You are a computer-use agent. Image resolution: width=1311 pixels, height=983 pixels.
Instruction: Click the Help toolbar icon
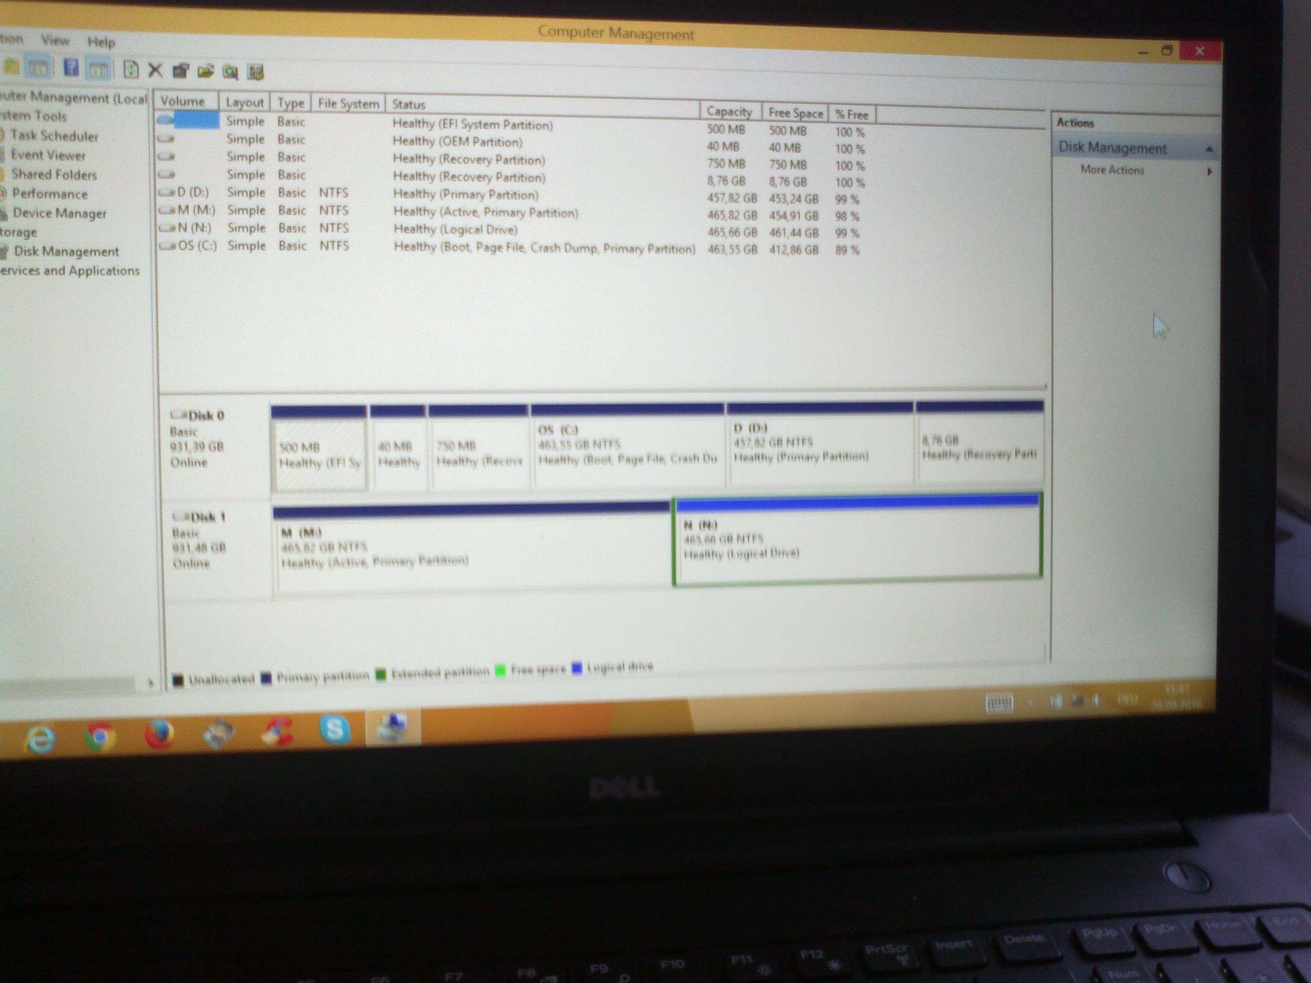pos(71,68)
